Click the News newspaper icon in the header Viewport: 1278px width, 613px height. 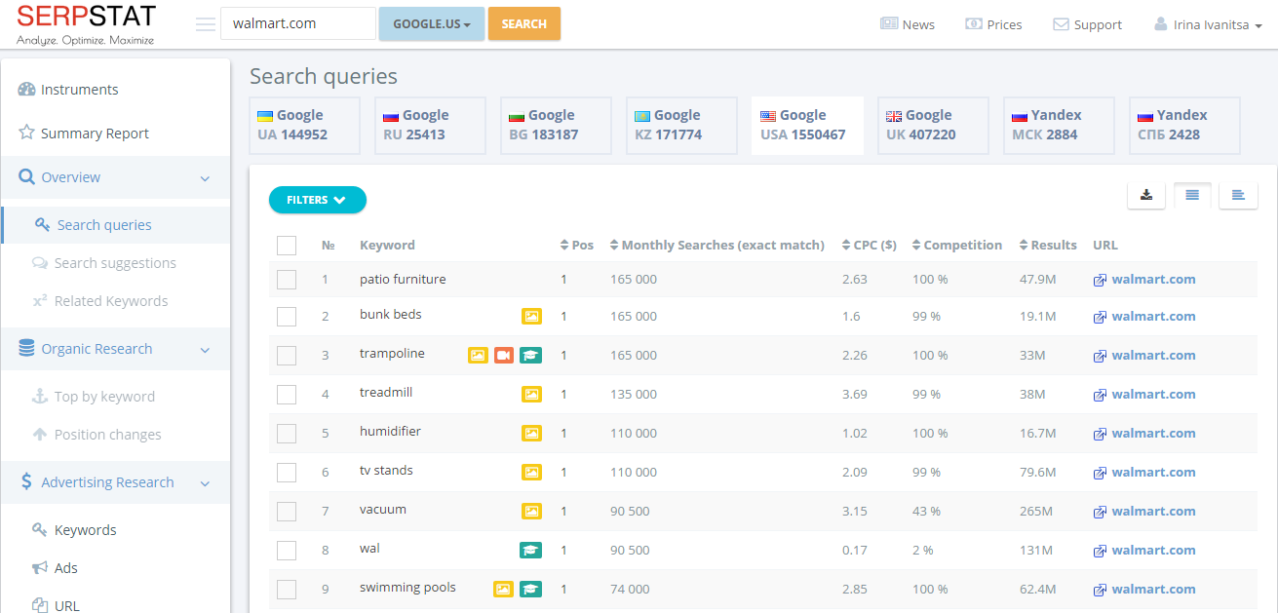[889, 23]
